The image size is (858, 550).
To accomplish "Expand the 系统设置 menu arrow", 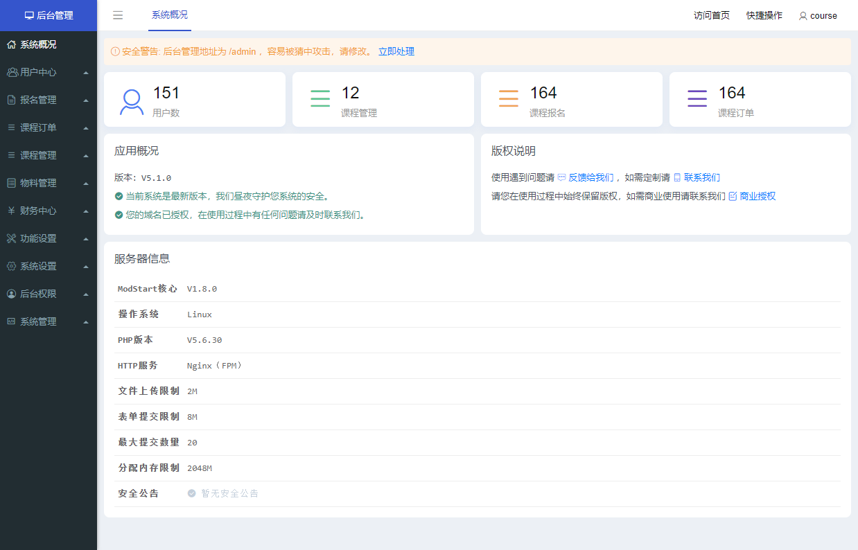I will click(x=86, y=267).
